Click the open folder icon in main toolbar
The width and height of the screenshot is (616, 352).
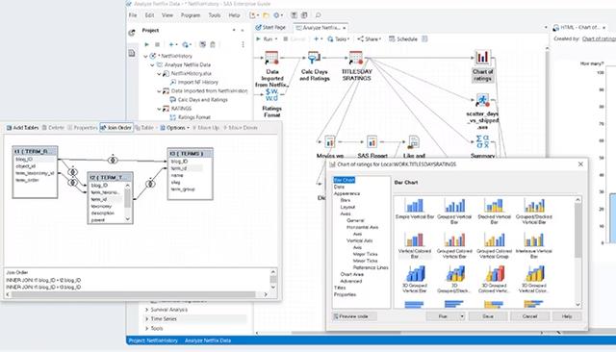266,15
